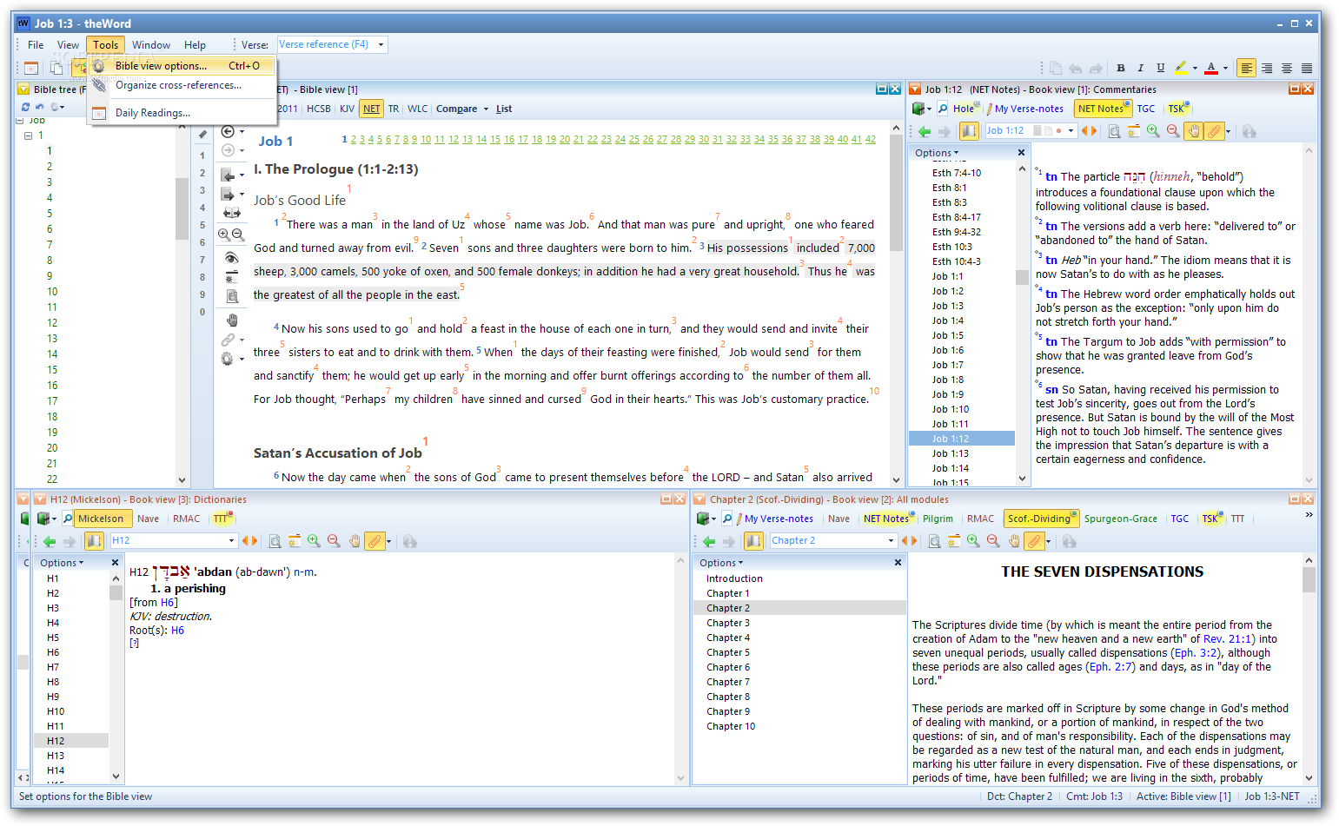Viewport: 1339px width, 826px height.
Task: Zoom out the Commentaries view text
Action: pos(1173,131)
